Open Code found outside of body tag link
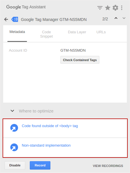This screenshot has height=173, width=130. point(50,126)
